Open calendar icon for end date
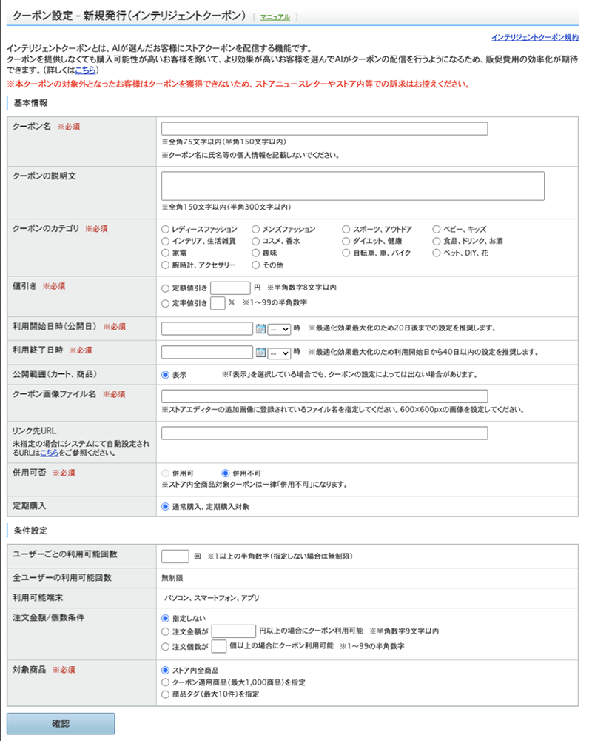 point(260,352)
